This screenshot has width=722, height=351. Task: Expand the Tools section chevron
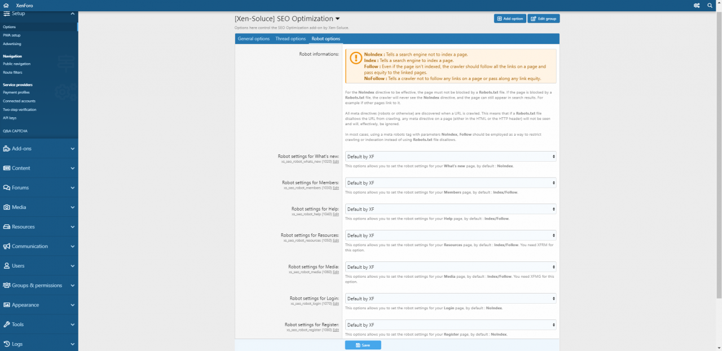point(73,325)
